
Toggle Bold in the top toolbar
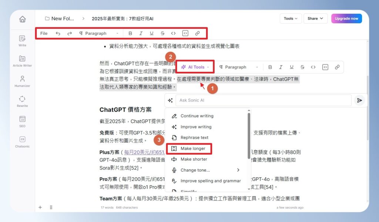[130, 33]
